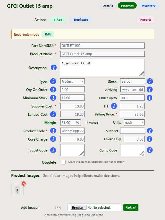Open Comp Code info icon
Image resolution: width=165 pixels, height=220 pixels.
150,150
